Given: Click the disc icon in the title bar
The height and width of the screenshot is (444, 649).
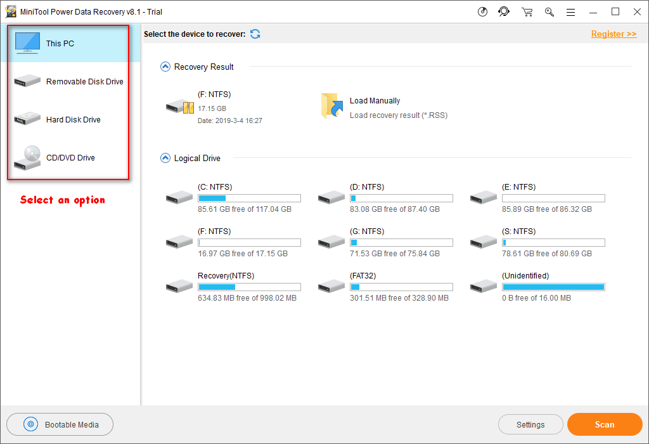Looking at the screenshot, I should click(482, 11).
